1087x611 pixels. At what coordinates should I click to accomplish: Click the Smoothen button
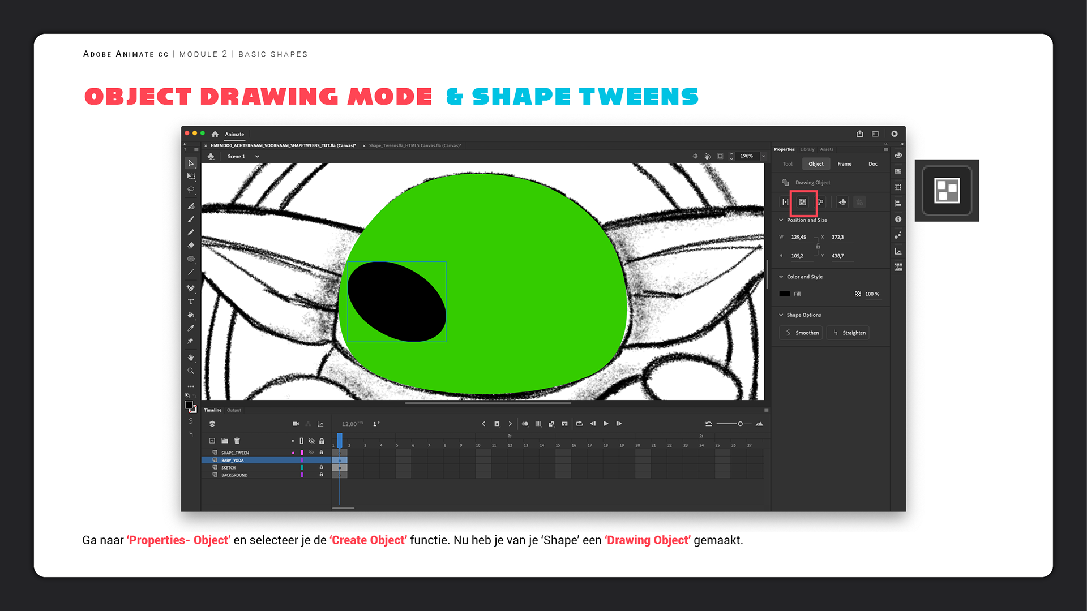[801, 333]
